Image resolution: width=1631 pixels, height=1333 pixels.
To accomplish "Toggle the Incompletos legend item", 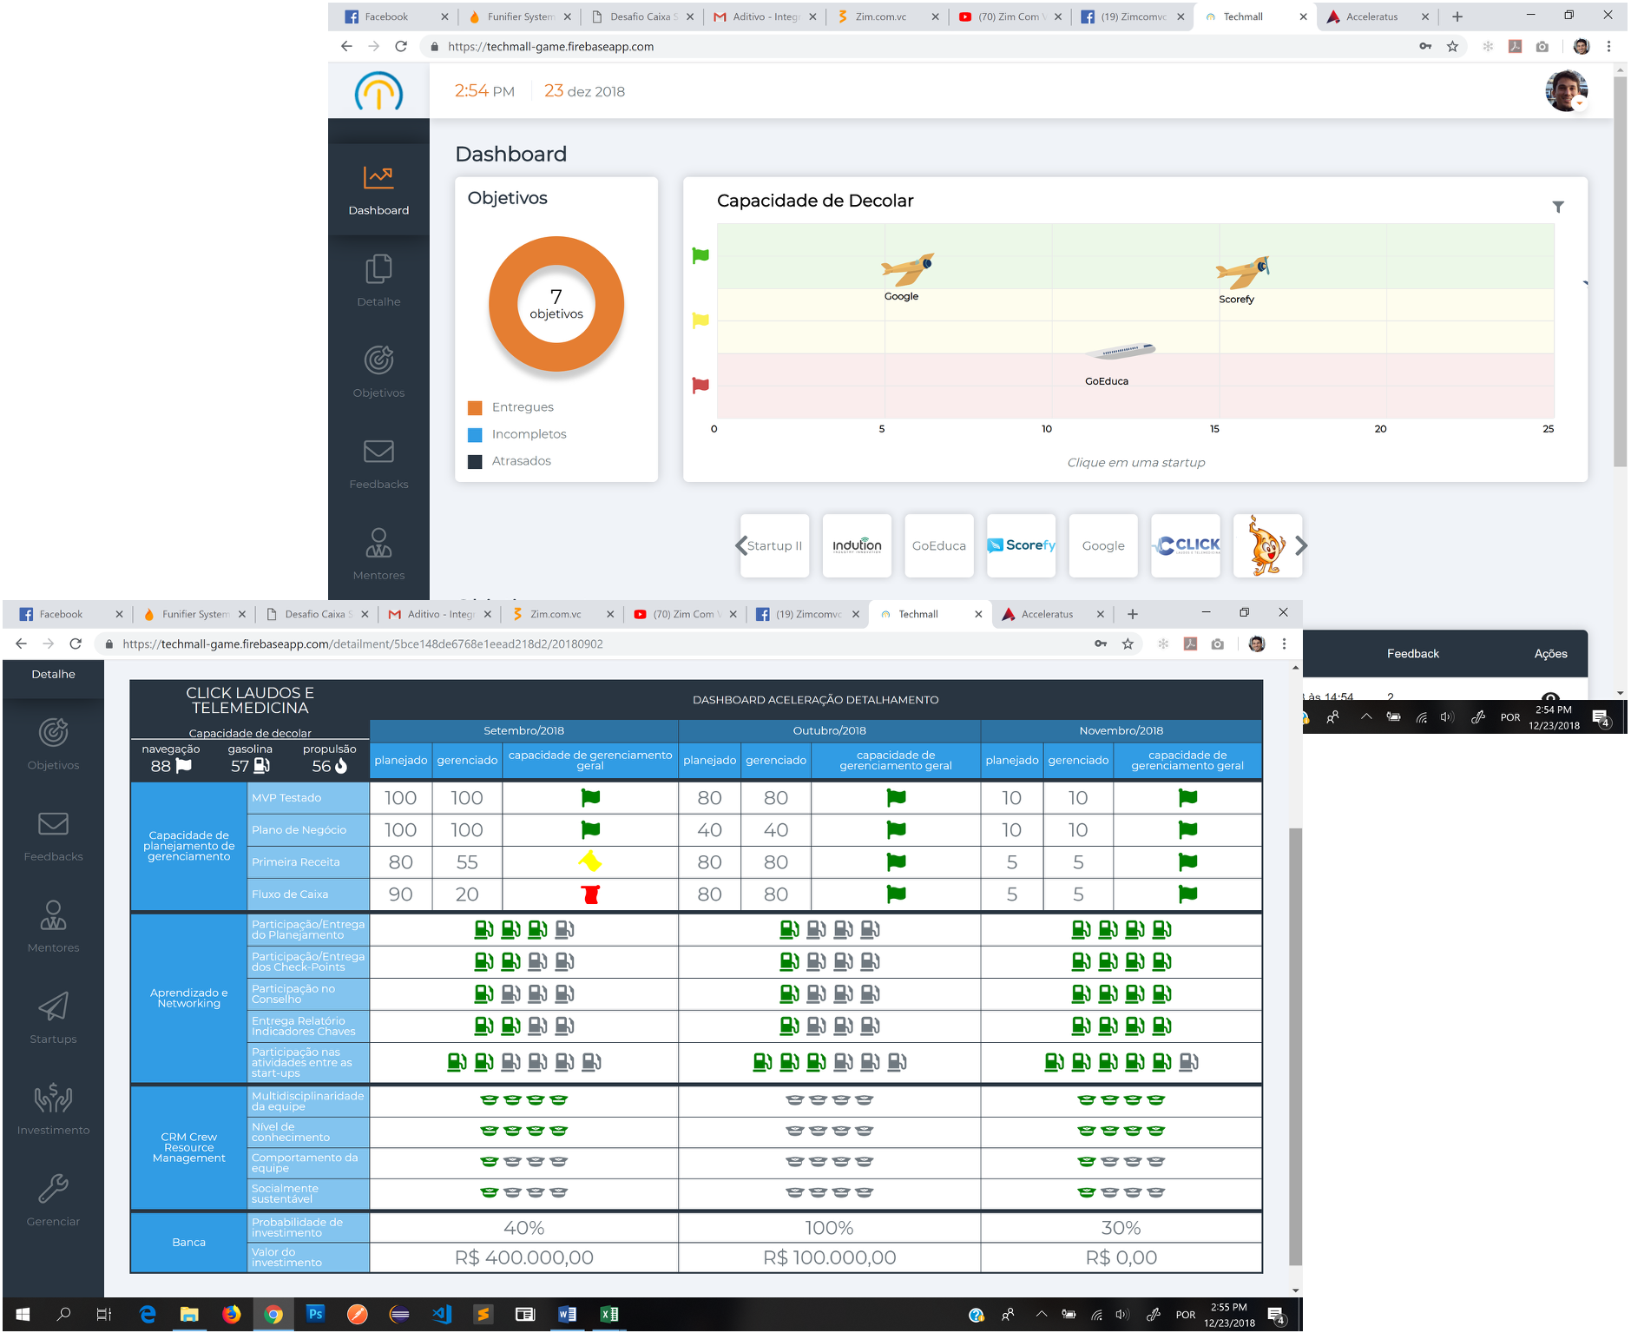I will click(x=517, y=434).
